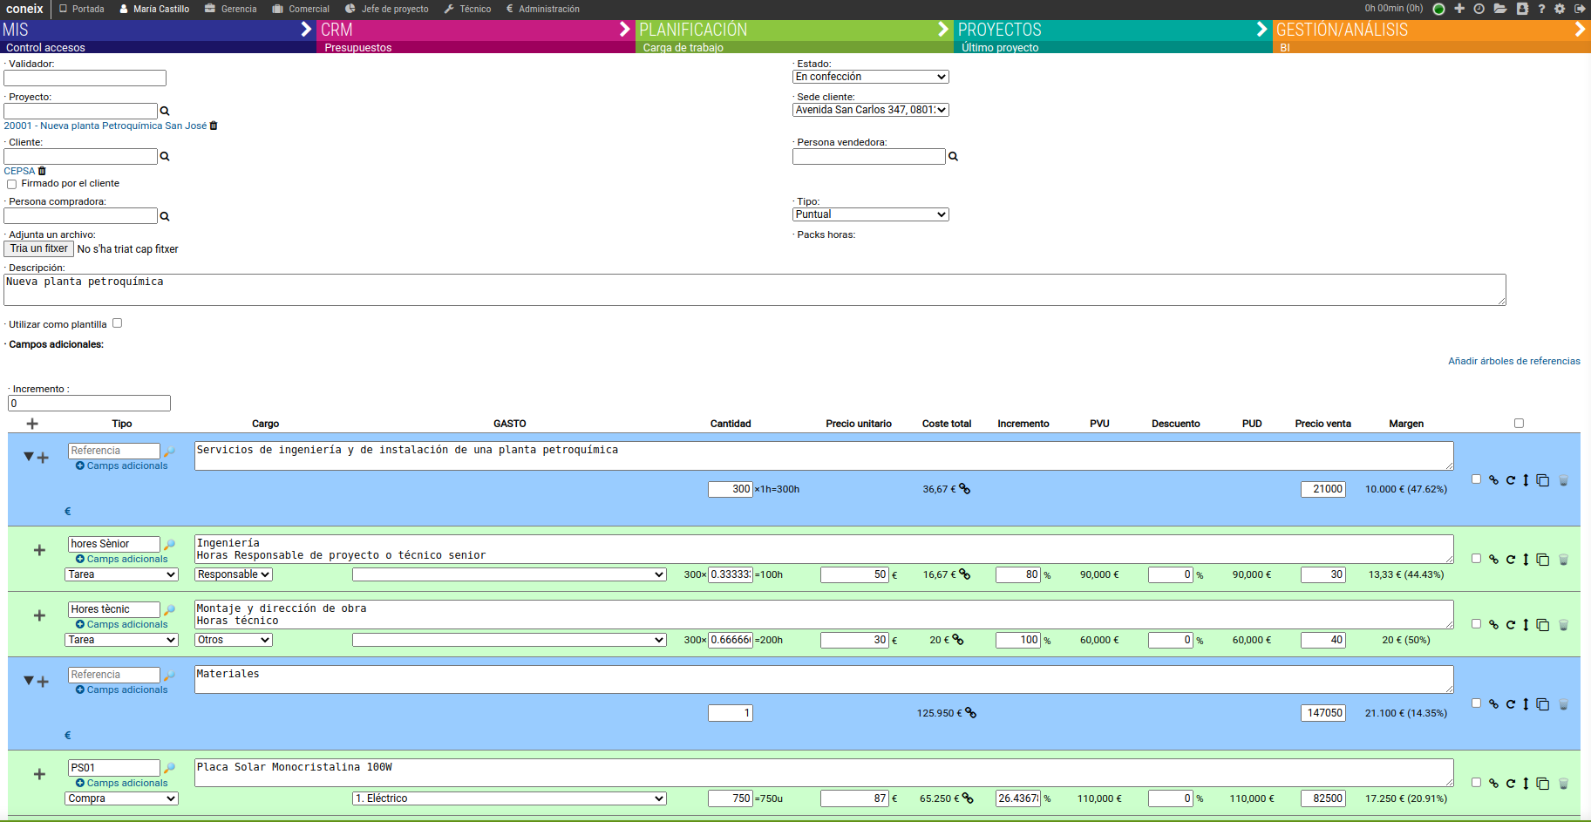Add a new line with header plus icon
The image size is (1591, 822).
click(x=32, y=424)
